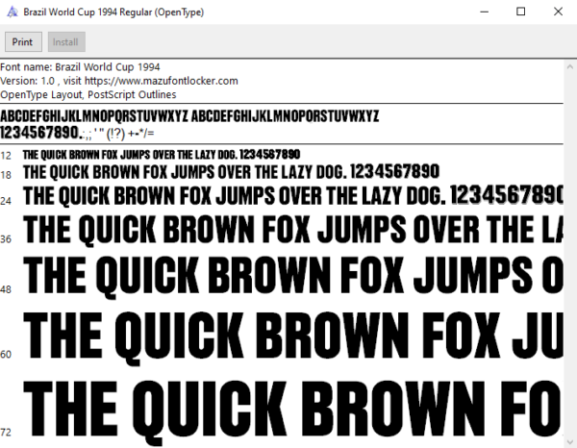Click the "24" size label
577x448 pixels.
[x=6, y=201]
